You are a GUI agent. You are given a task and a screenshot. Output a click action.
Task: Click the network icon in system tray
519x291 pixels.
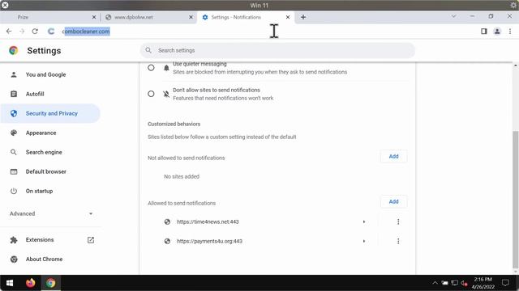455,283
